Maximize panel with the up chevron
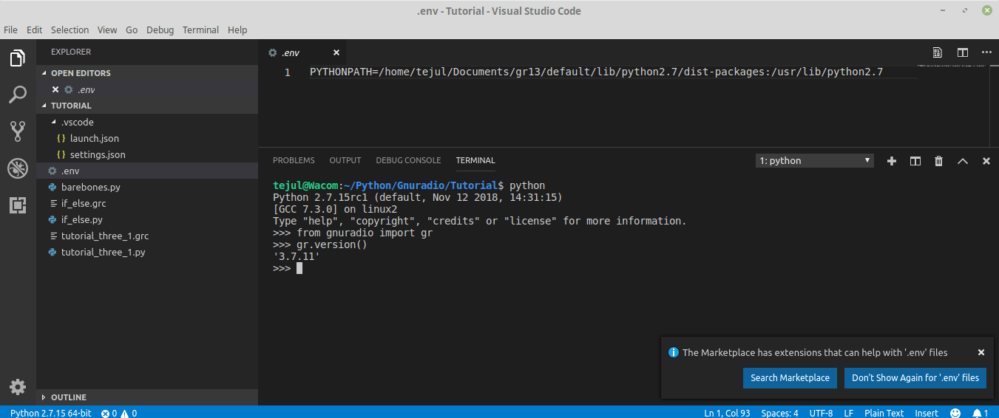The width and height of the screenshot is (999, 418). tap(963, 160)
